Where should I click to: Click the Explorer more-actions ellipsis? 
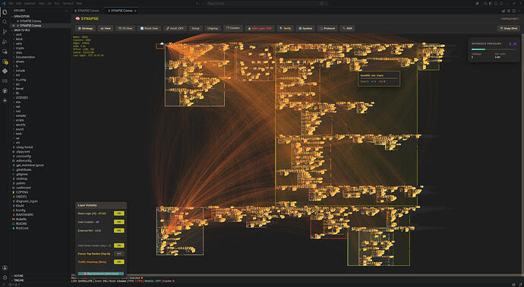click(66, 11)
